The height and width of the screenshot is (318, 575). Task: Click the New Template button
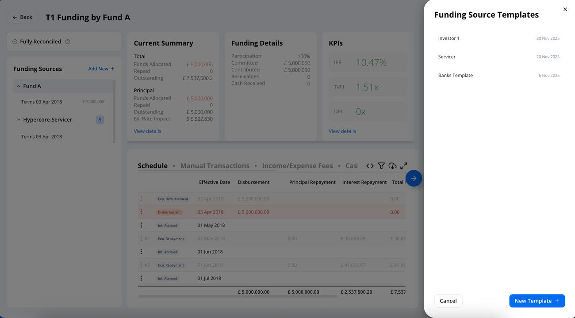click(x=537, y=301)
